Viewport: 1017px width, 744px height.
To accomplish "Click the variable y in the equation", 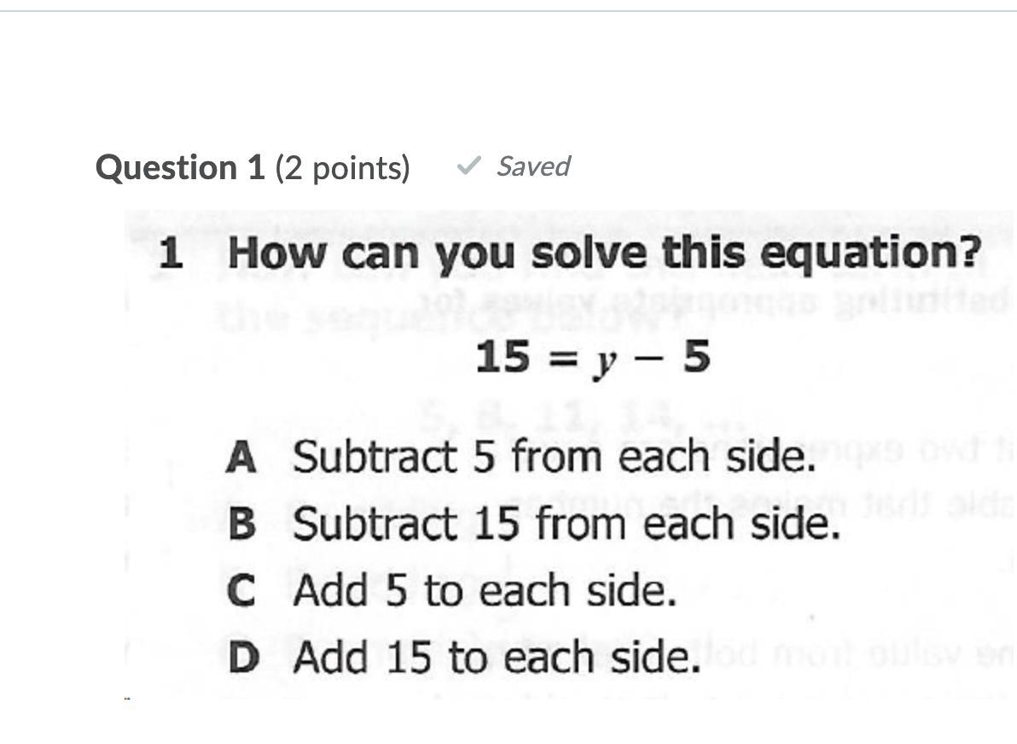I will click(x=605, y=360).
